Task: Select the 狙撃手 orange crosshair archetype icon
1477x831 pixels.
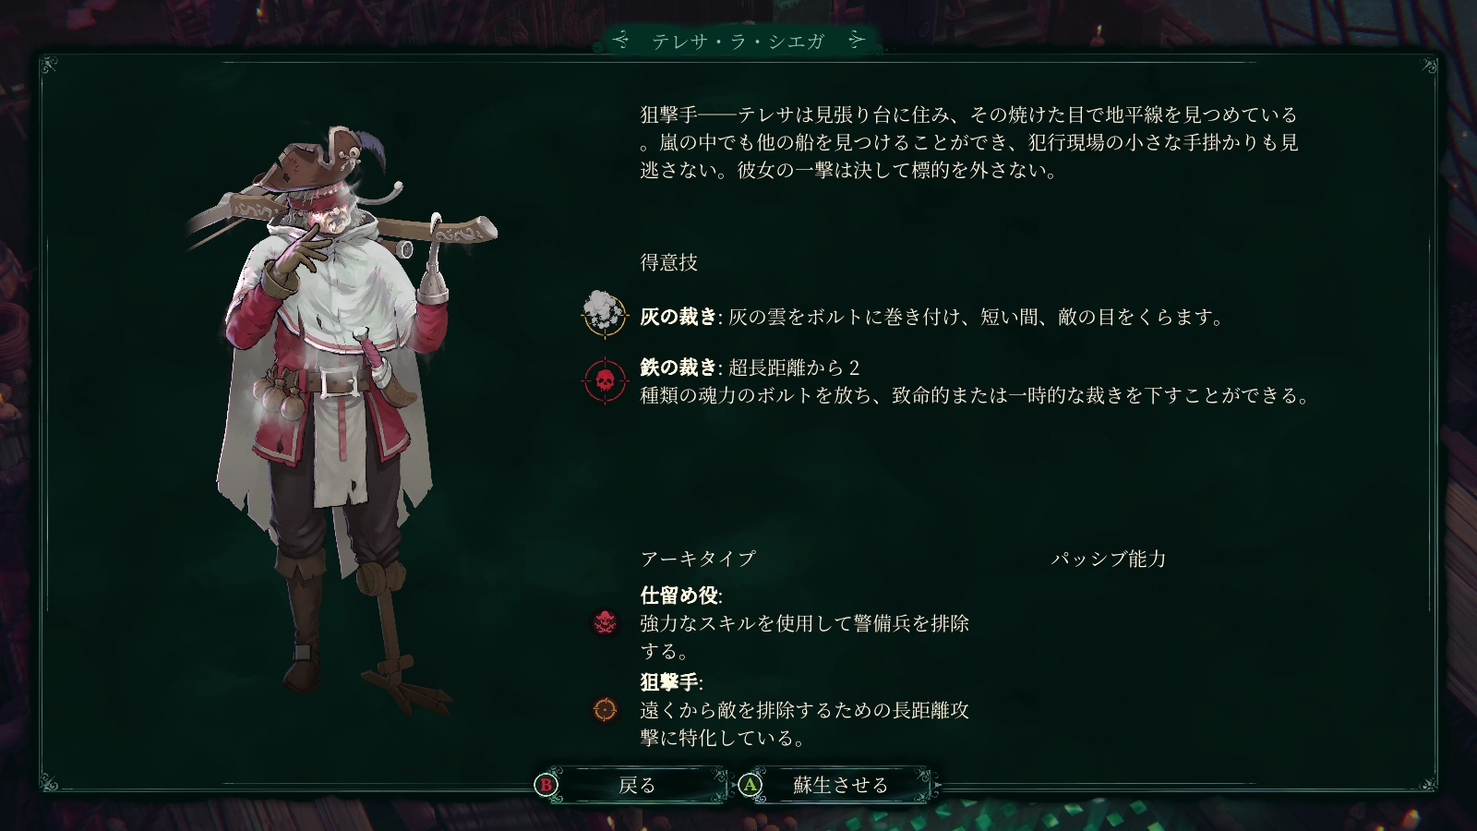Action: click(x=605, y=710)
